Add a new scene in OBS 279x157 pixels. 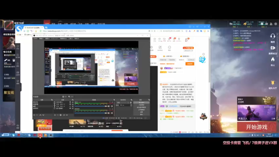coord(34,115)
